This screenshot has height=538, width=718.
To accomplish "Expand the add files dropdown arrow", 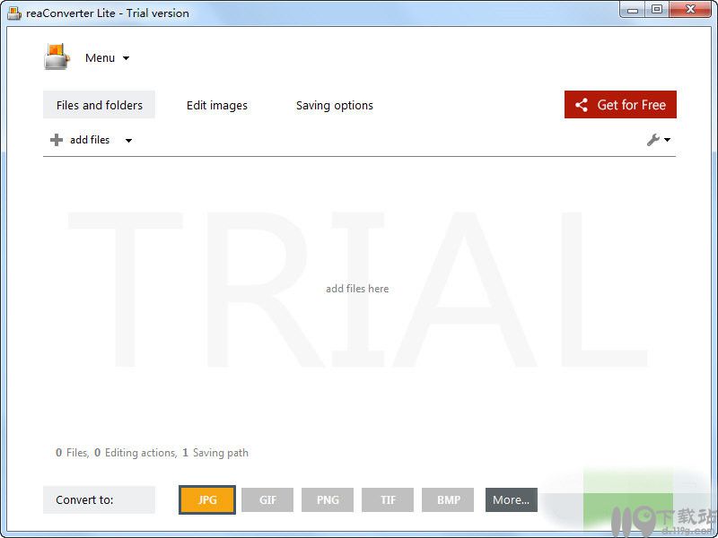I will [128, 141].
